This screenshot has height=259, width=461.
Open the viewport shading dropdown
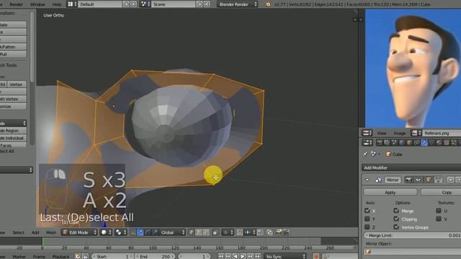106,232
